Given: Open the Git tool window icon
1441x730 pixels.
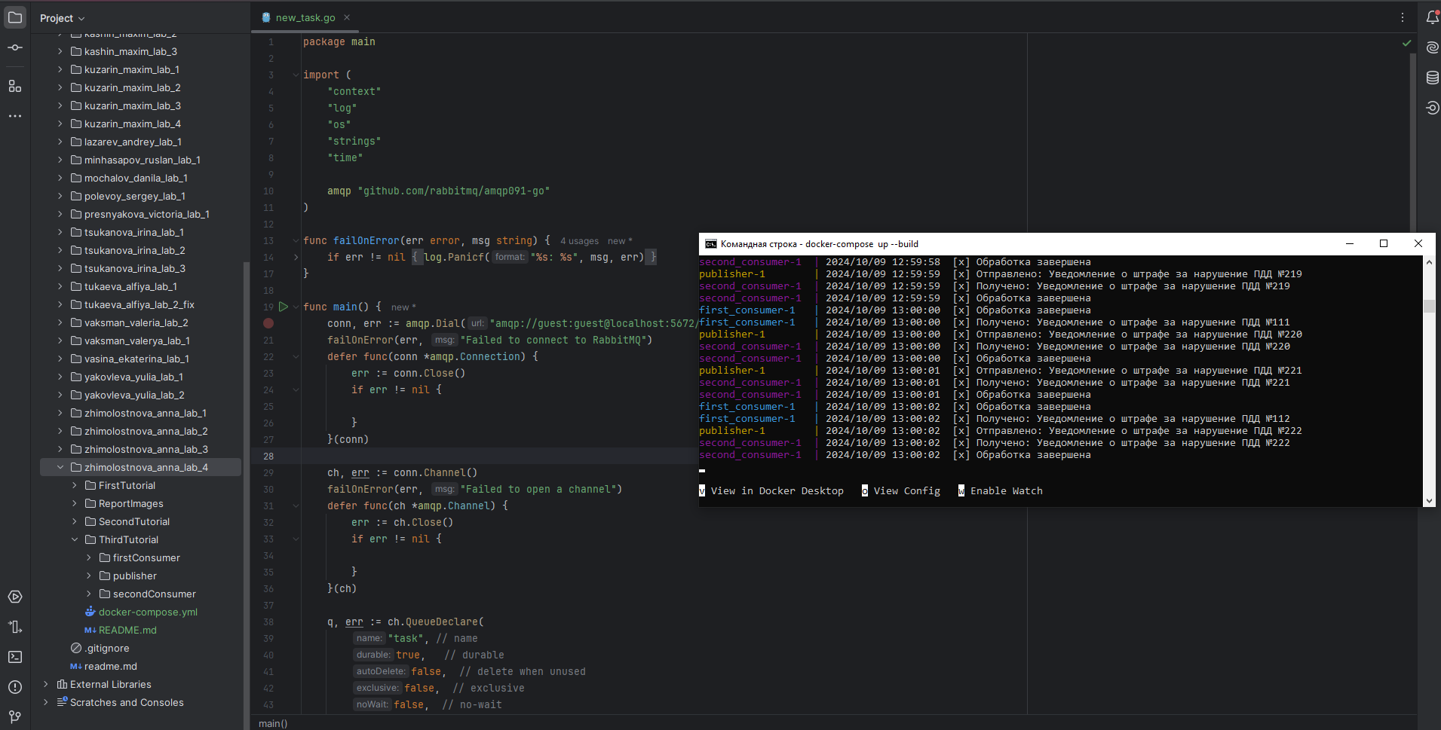Looking at the screenshot, I should pos(15,716).
